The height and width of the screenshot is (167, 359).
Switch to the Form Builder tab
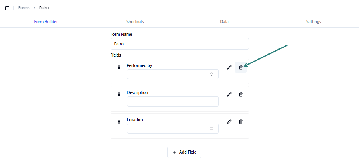(46, 22)
